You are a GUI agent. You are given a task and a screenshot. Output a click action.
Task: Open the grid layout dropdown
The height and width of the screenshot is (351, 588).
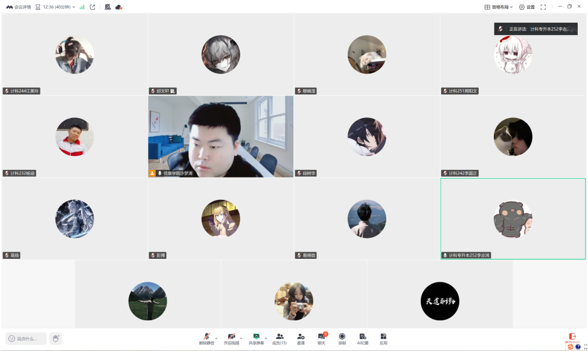[499, 7]
